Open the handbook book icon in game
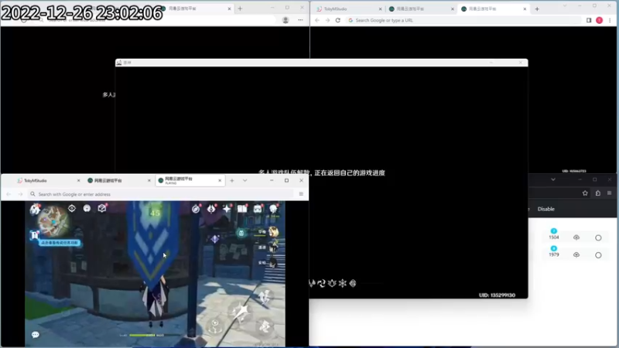This screenshot has width=619, height=348. pyautogui.click(x=242, y=209)
